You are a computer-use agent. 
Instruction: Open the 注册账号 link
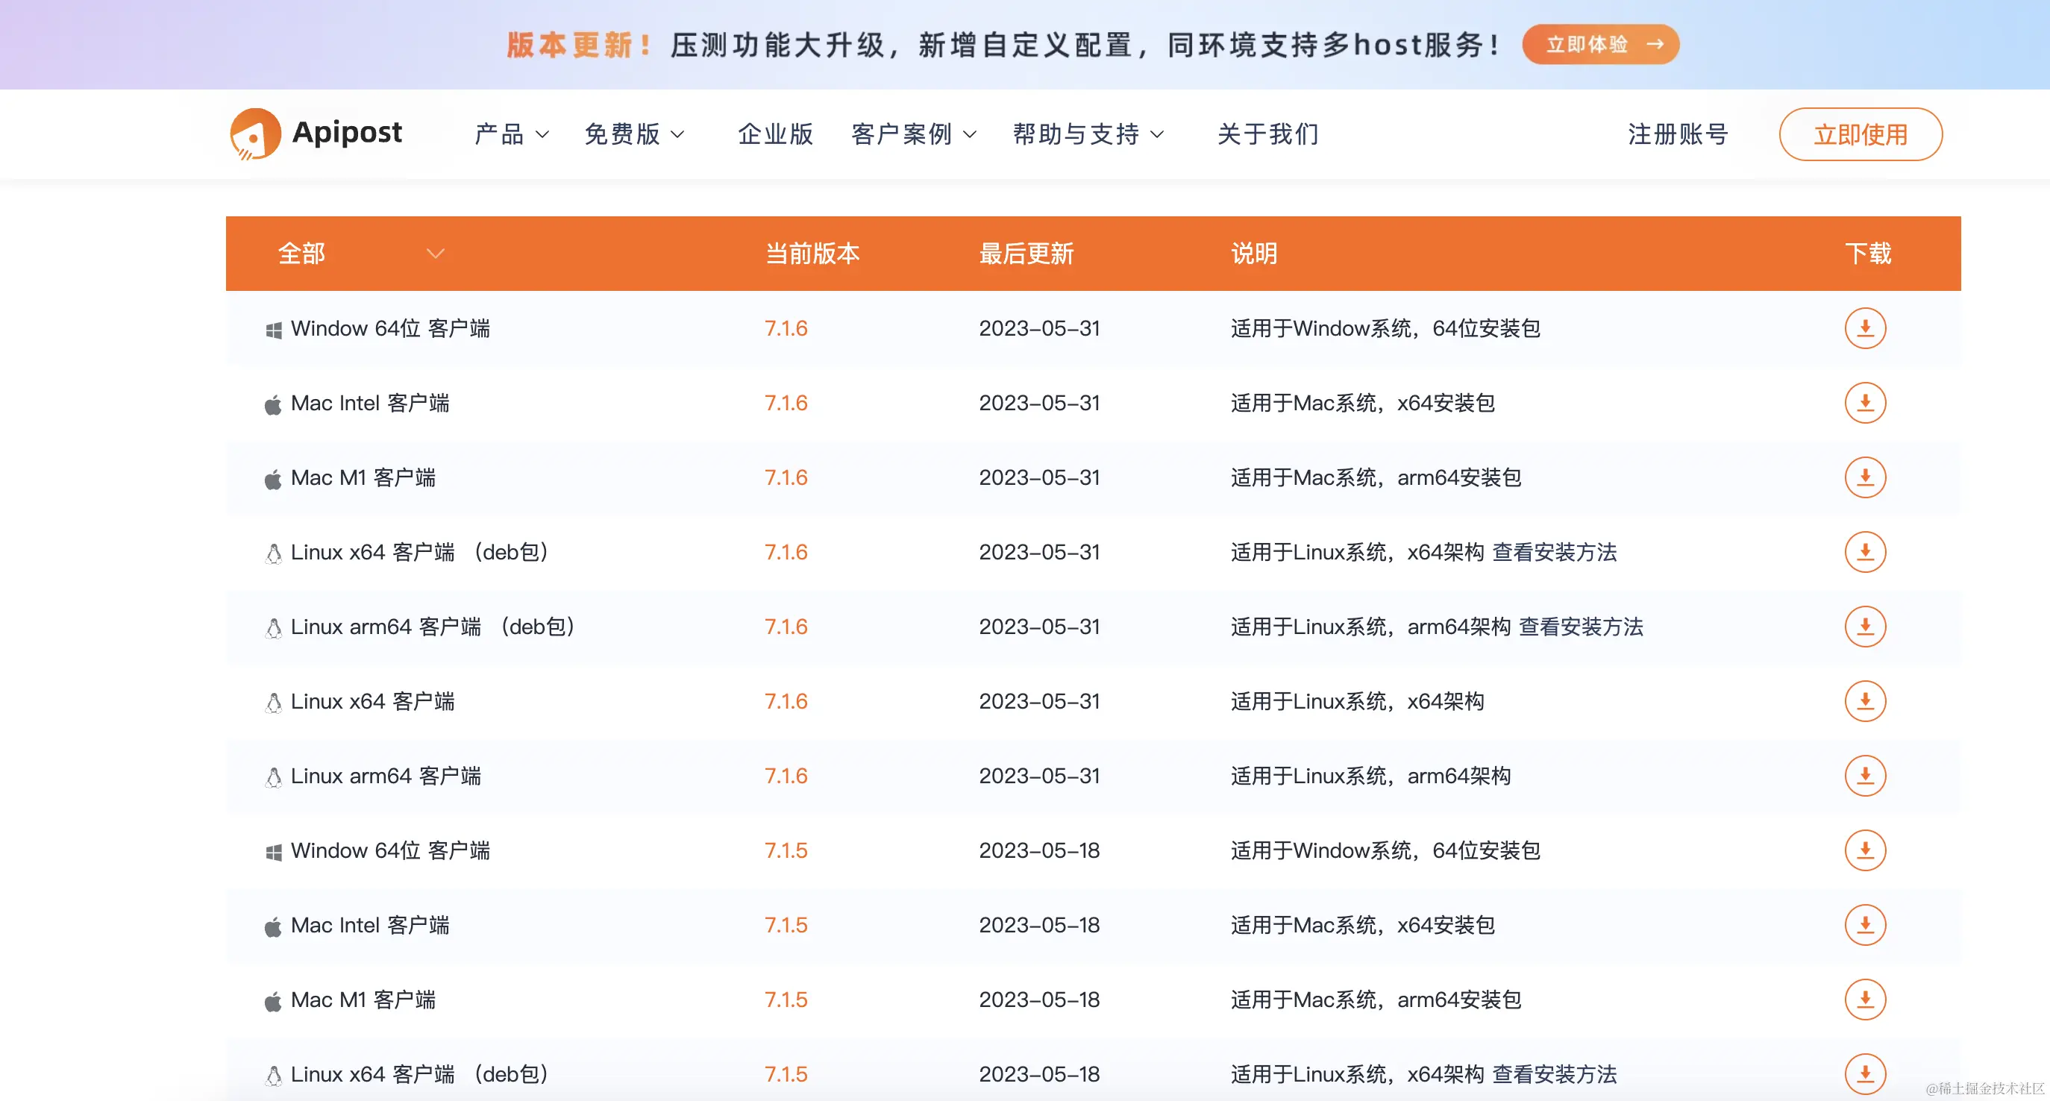(1678, 134)
